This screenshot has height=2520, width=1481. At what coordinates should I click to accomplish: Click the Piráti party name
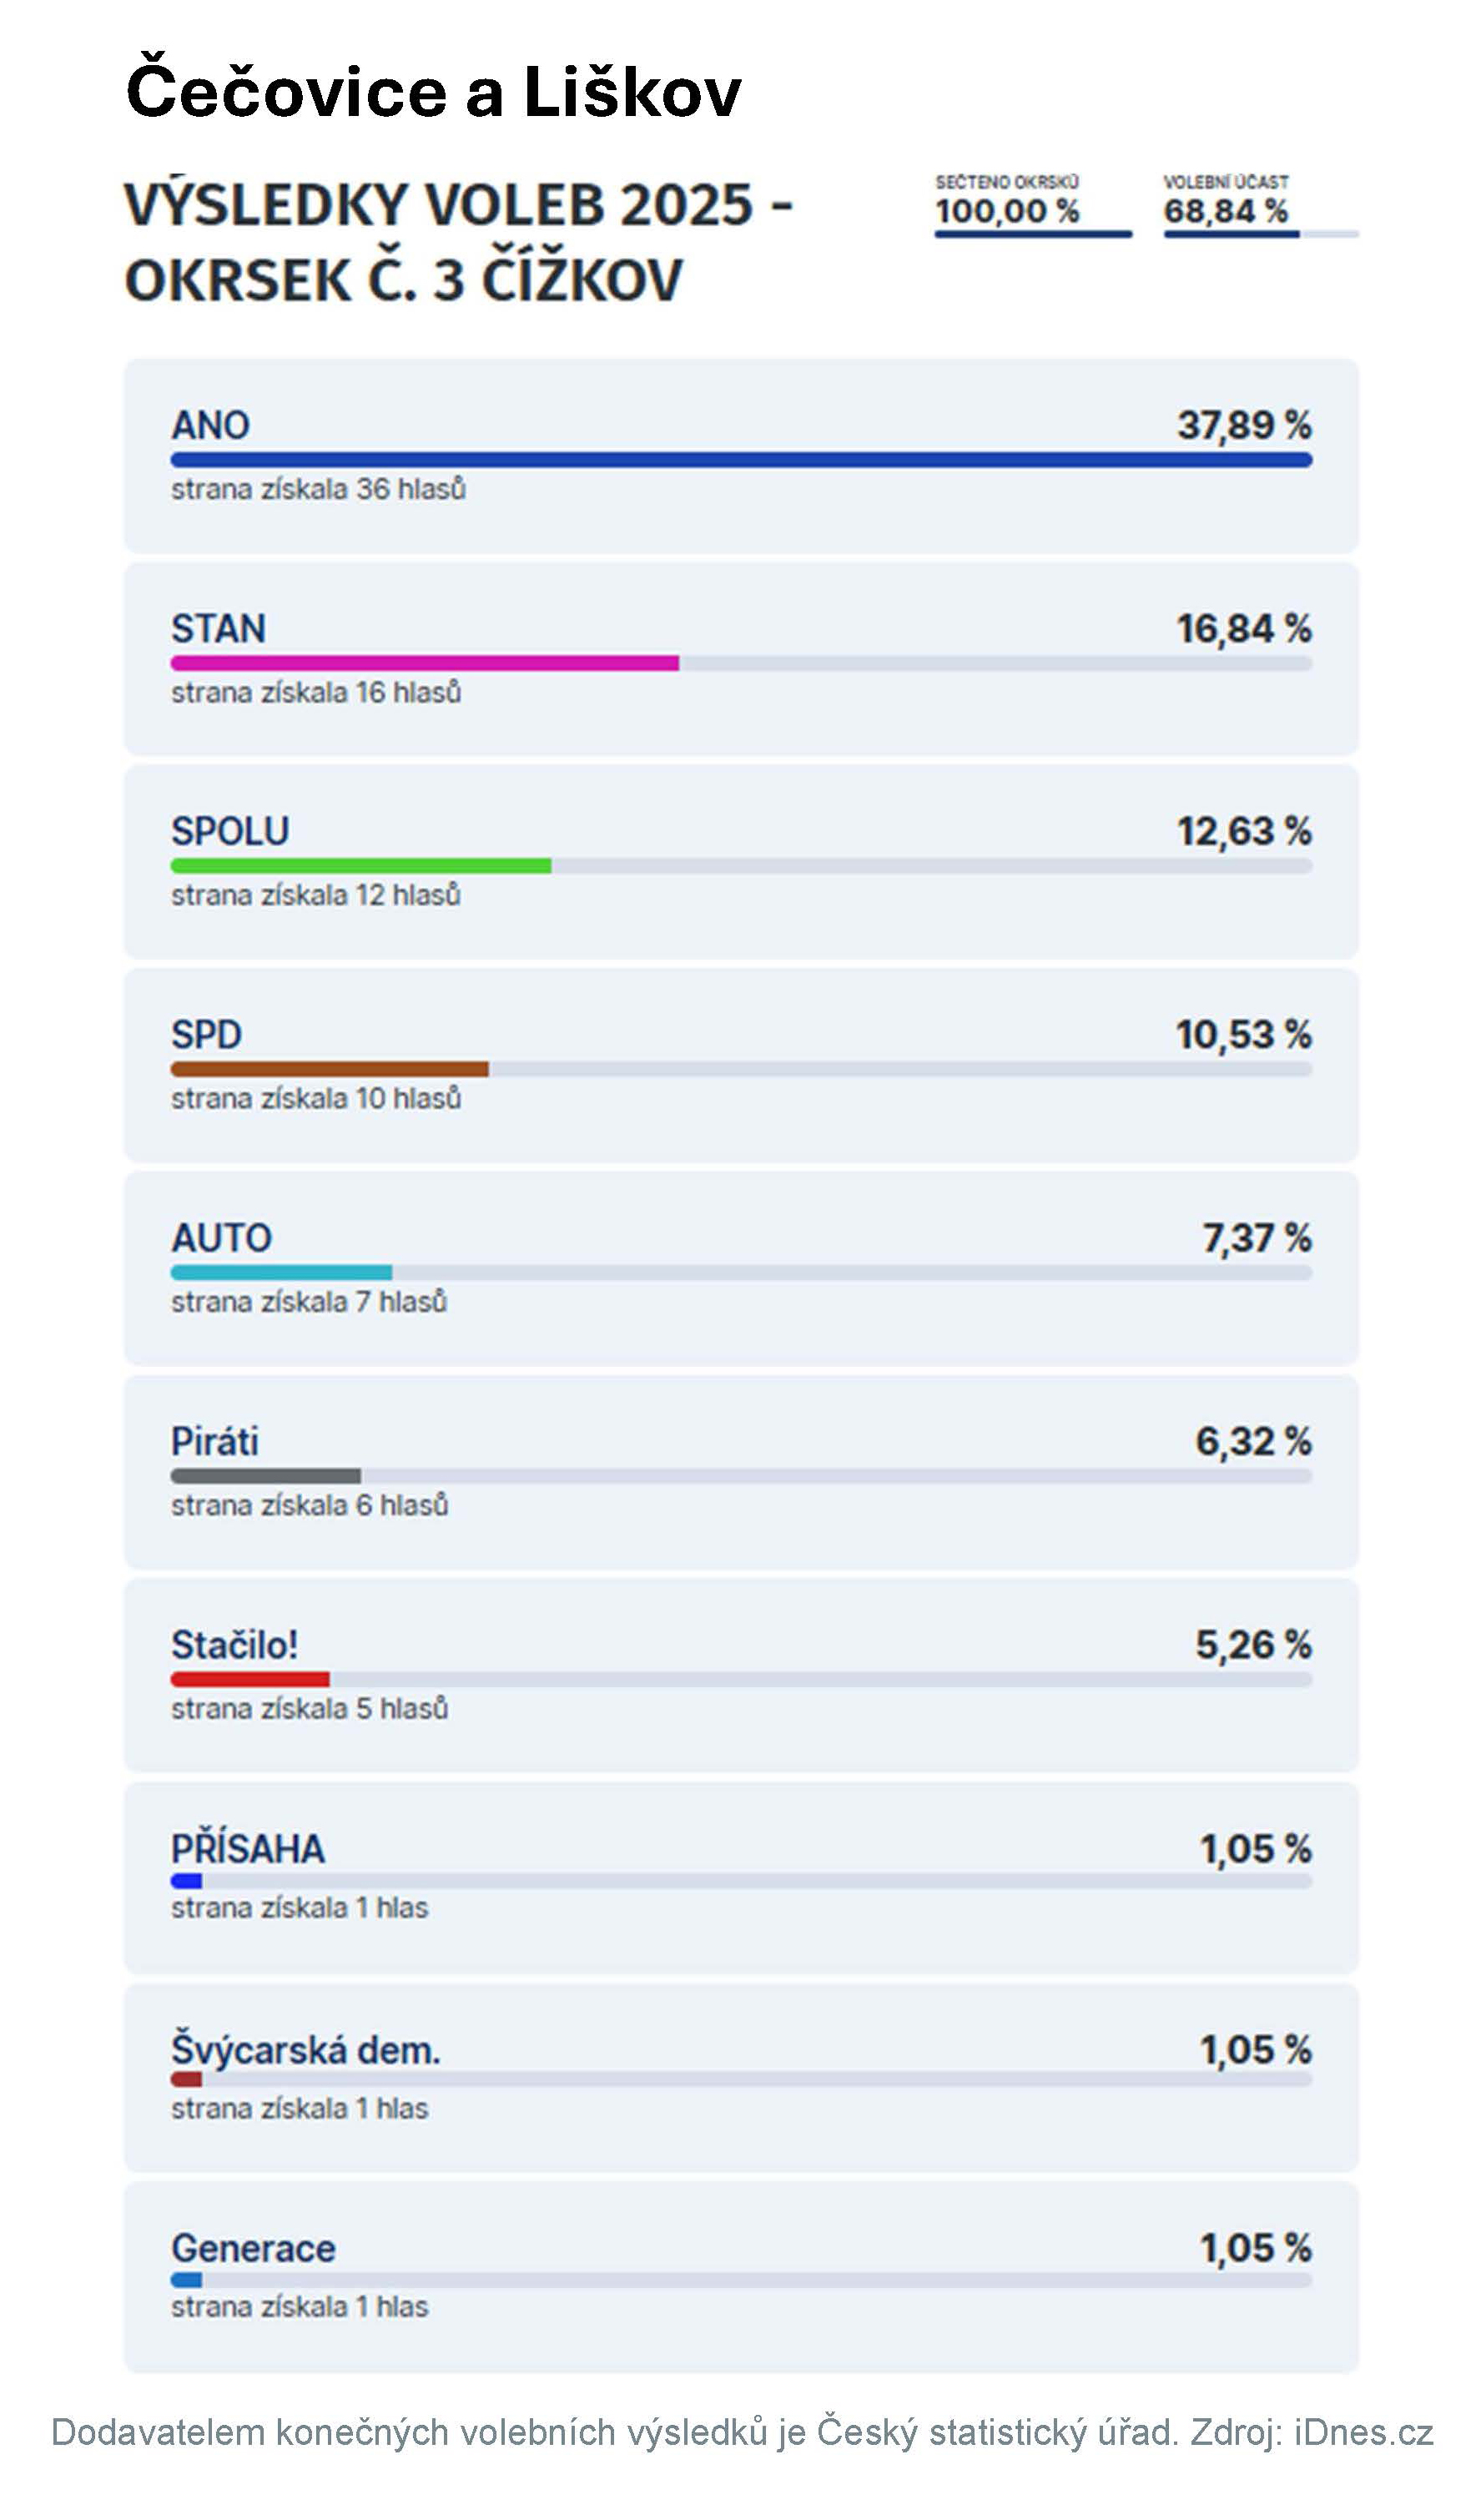pyautogui.click(x=214, y=1442)
